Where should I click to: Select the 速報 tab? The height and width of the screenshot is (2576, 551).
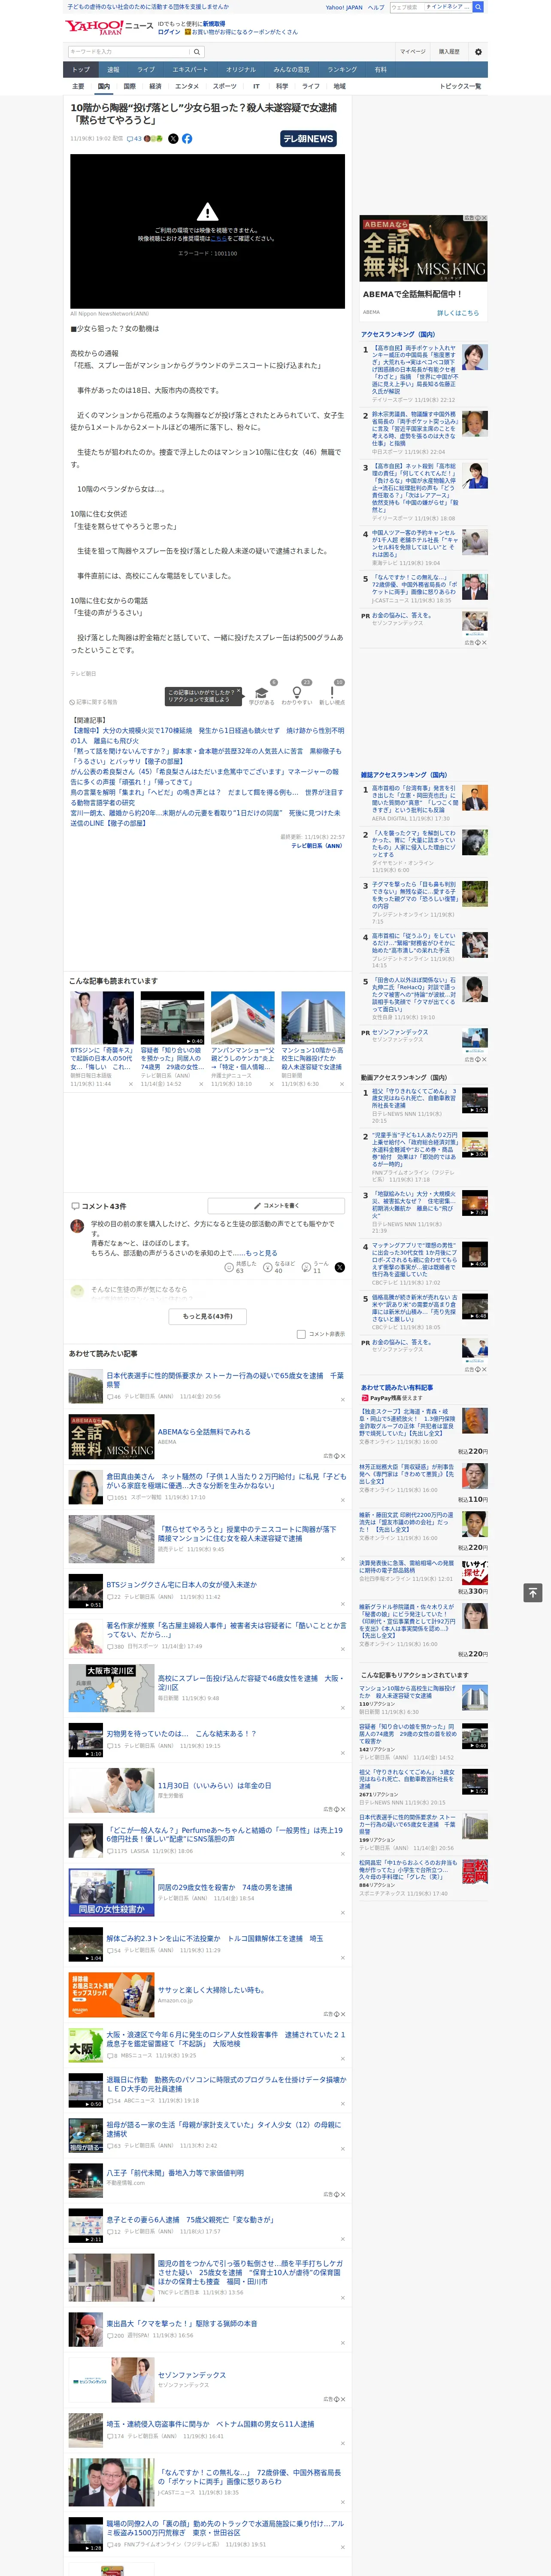tap(113, 70)
